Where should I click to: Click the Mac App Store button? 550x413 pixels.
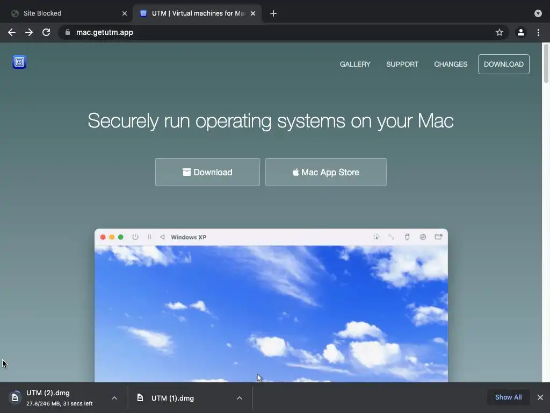pos(326,172)
